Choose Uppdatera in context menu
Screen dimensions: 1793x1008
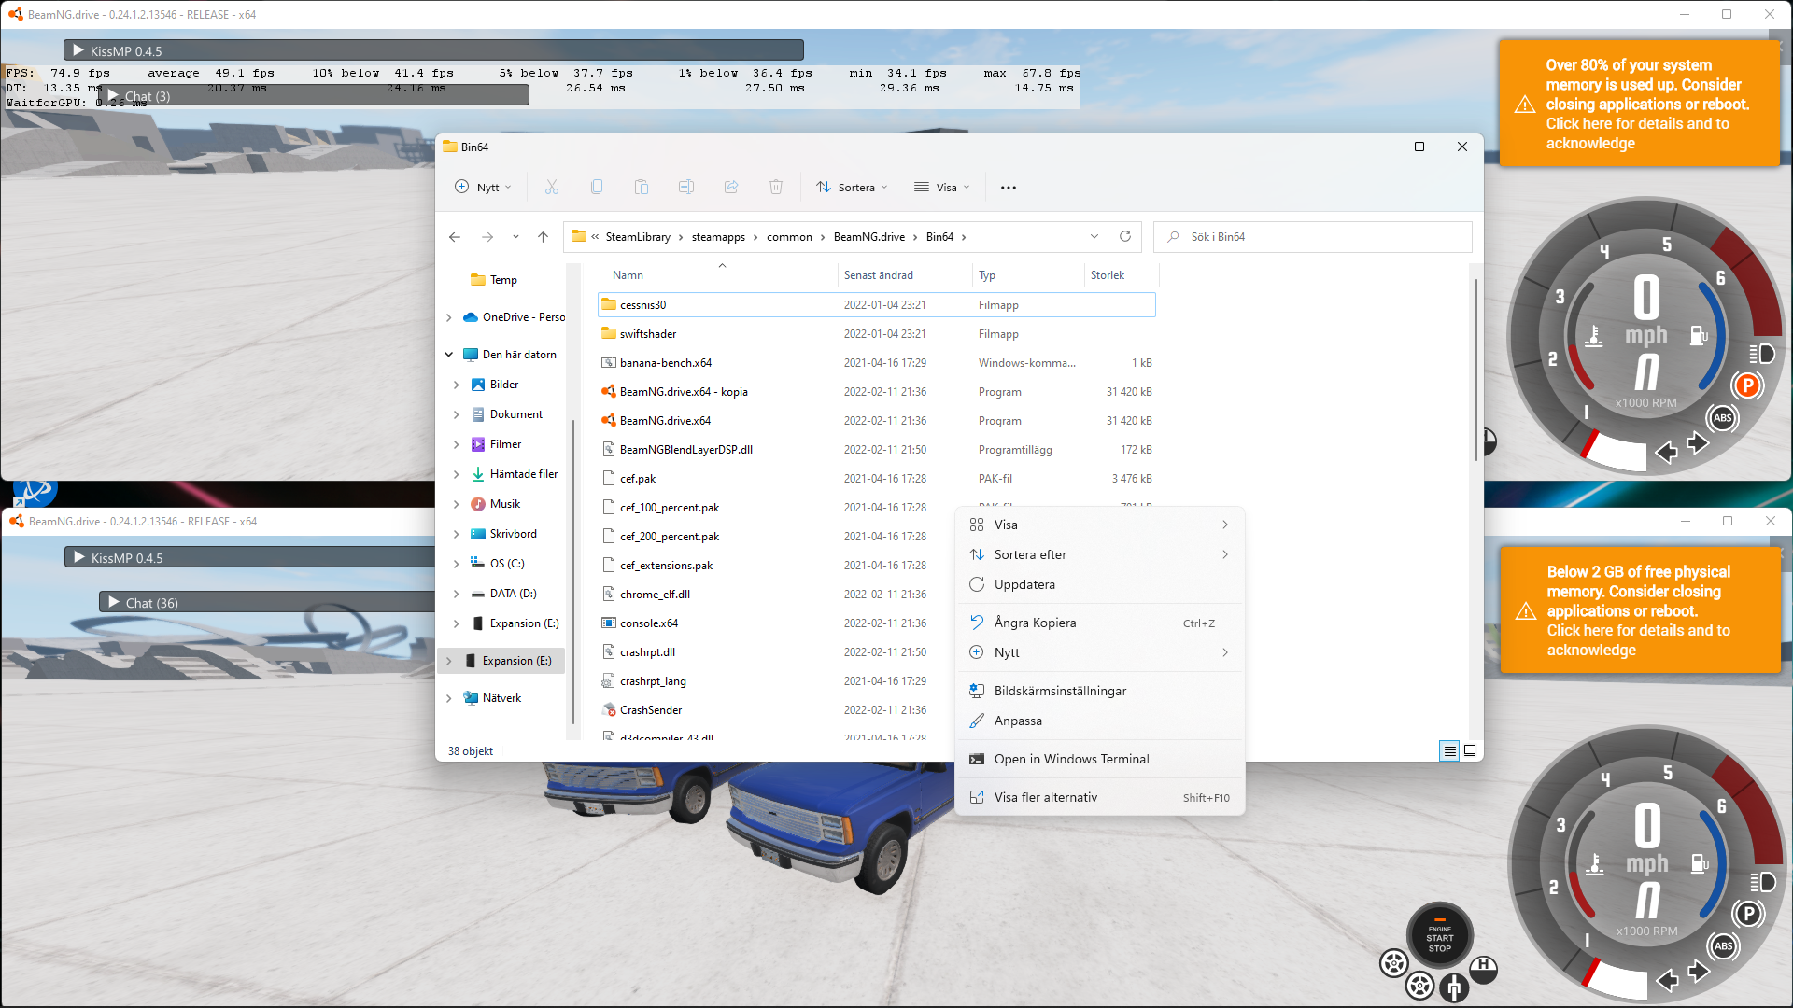pos(1100,584)
